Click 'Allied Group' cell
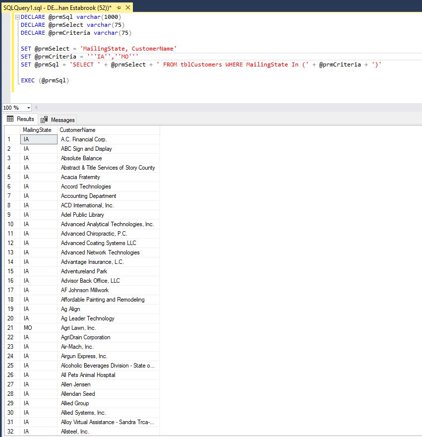This screenshot has height=437, width=422. (109, 403)
